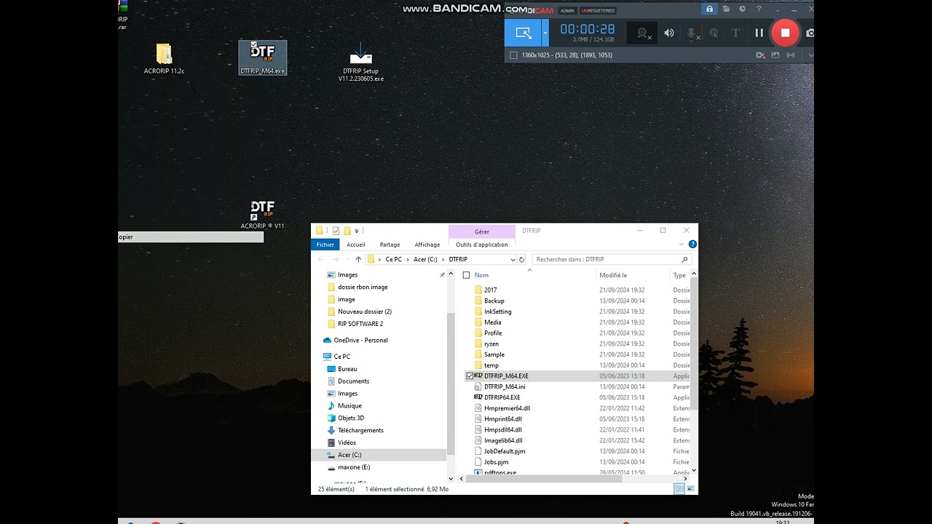
Task: Capture a screenshot with Bandicam camera
Action: pos(810,33)
